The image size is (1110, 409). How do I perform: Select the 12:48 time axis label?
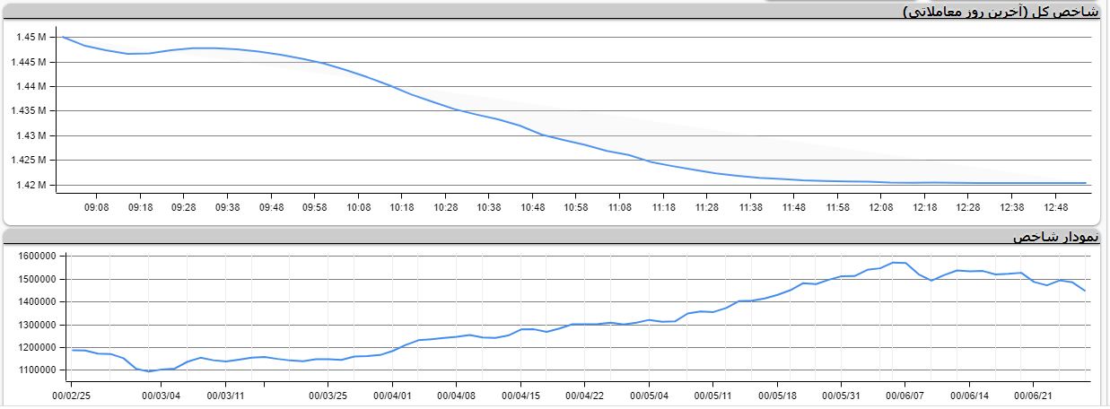(1055, 207)
